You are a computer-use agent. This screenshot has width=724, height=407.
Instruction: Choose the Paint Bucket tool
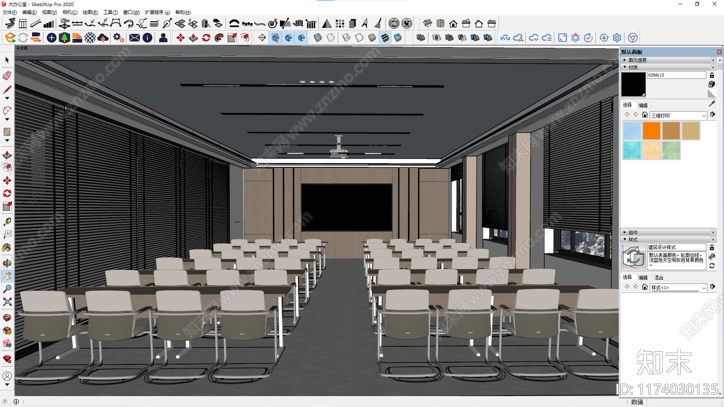click(7, 247)
